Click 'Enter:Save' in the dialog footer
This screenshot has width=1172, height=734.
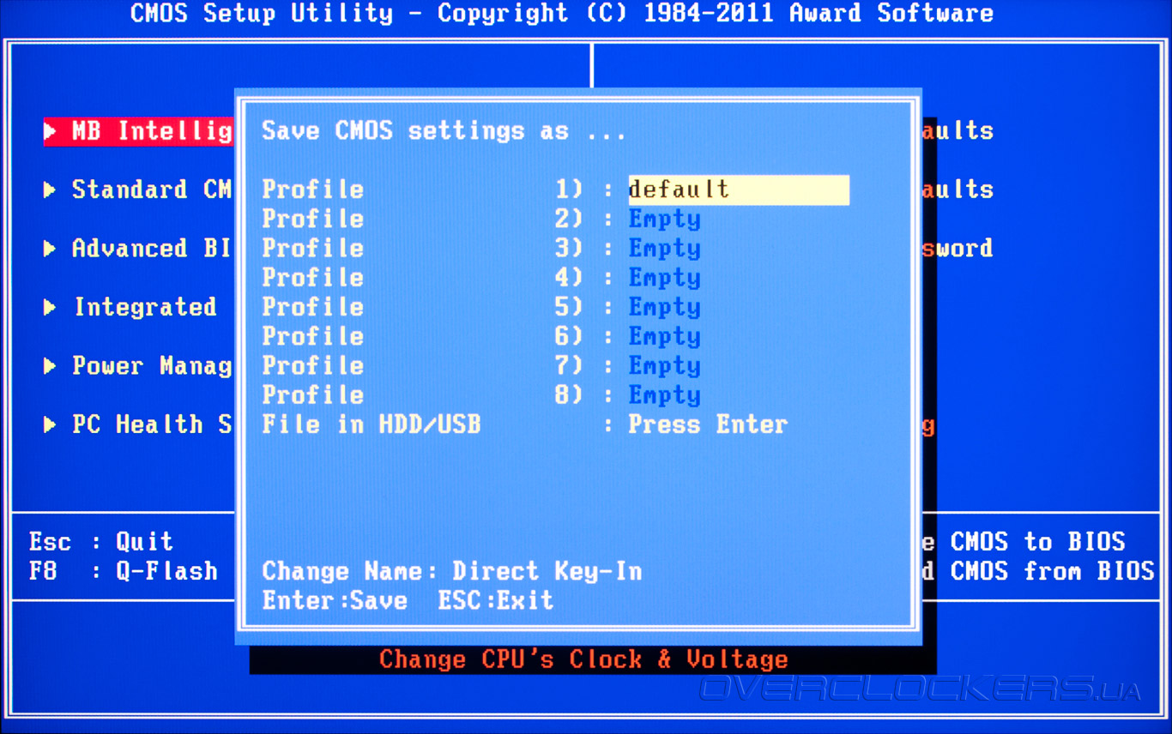tap(335, 600)
